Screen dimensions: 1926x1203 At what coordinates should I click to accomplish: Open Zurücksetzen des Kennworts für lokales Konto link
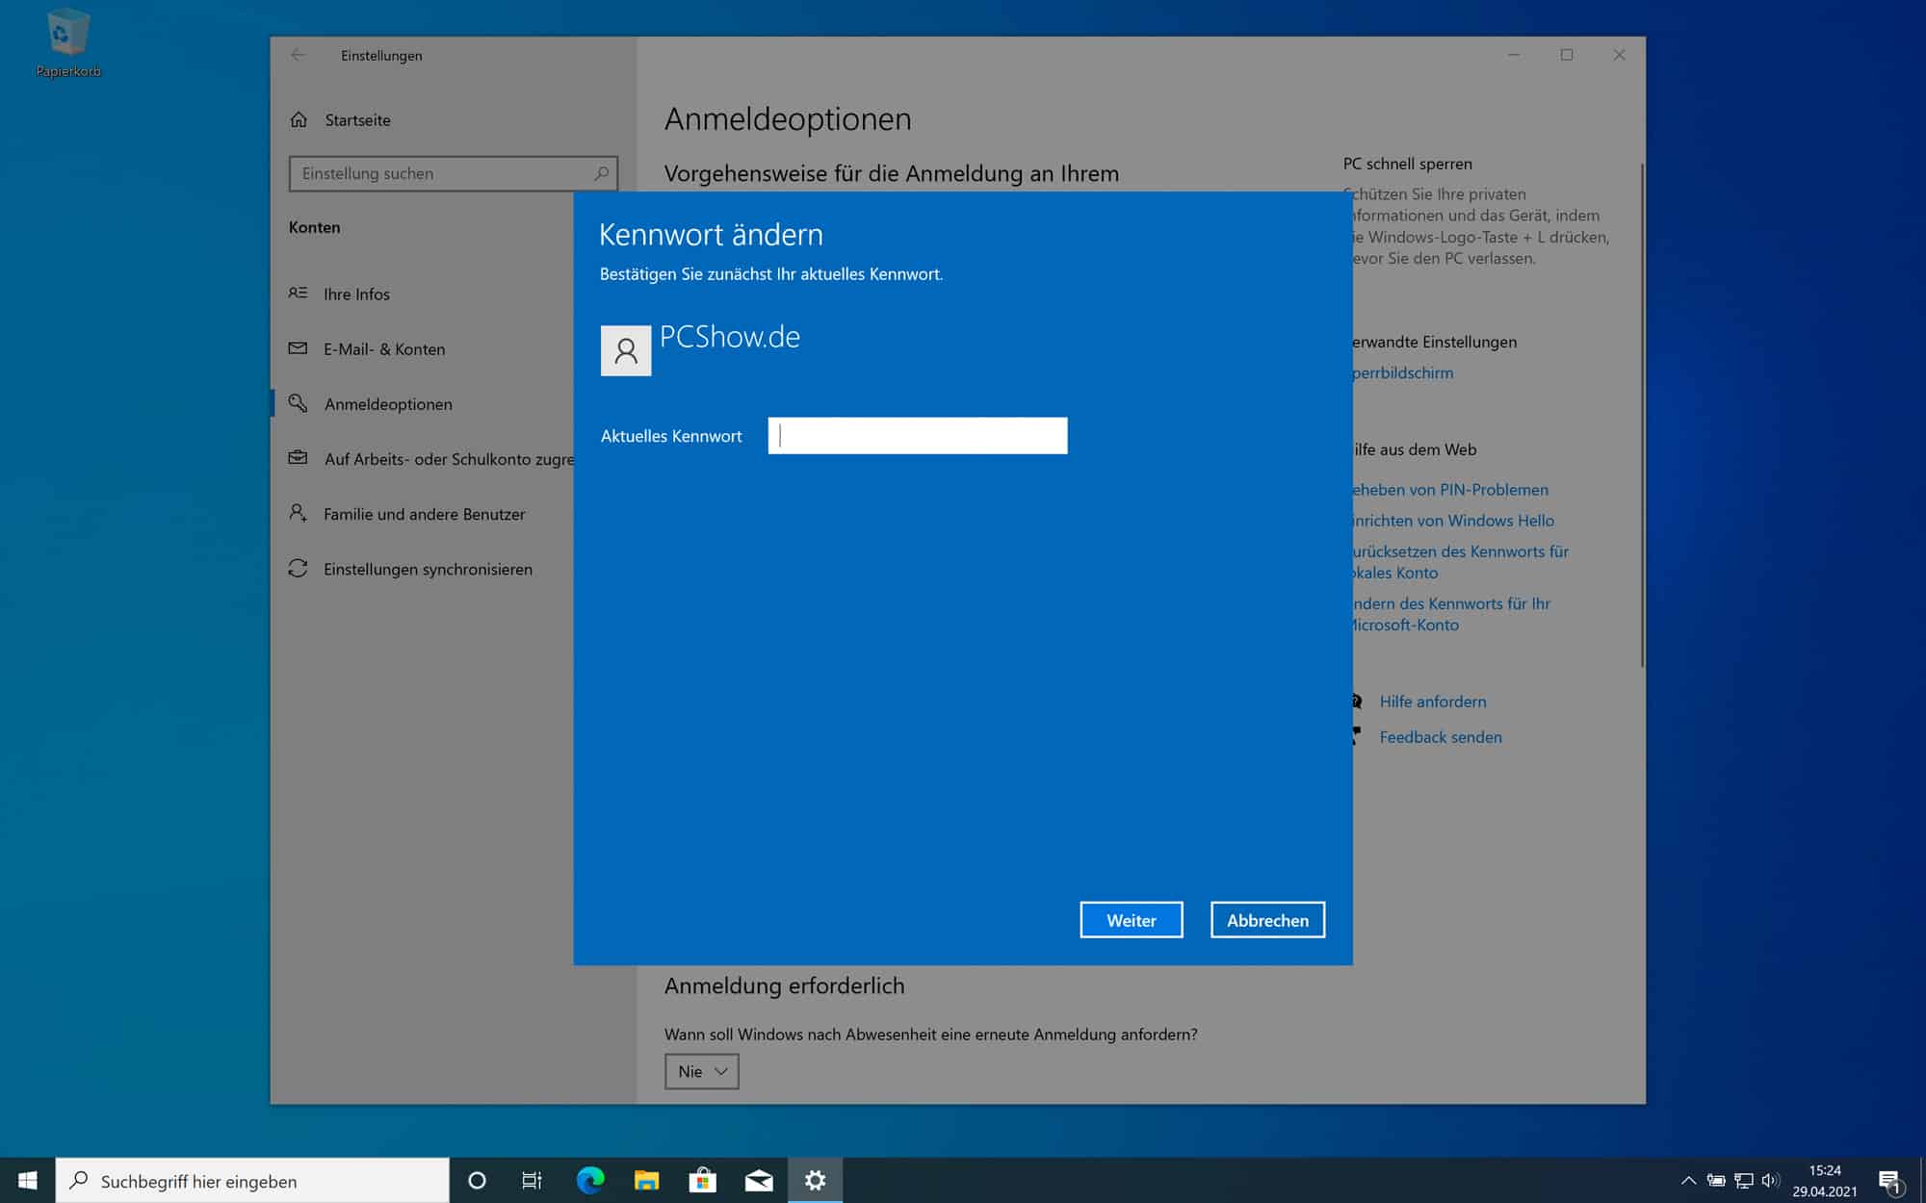point(1460,562)
